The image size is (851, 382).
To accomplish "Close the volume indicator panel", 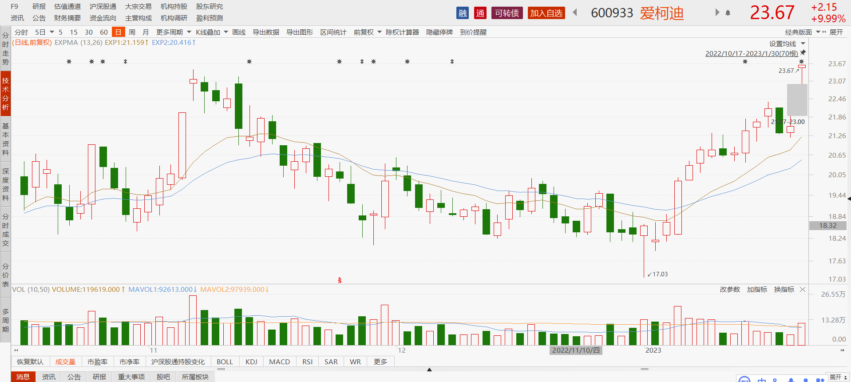I will coord(803,290).
